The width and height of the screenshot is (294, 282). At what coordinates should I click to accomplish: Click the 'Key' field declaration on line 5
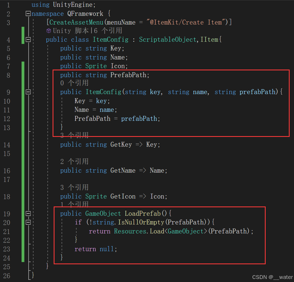[116, 48]
